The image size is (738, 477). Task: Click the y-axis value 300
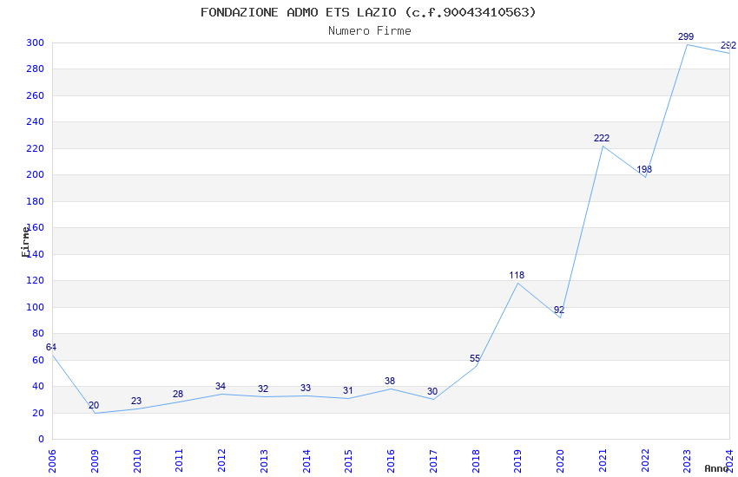coord(36,42)
